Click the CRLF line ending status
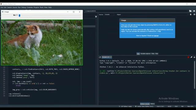196x110 pixels. 176,106
